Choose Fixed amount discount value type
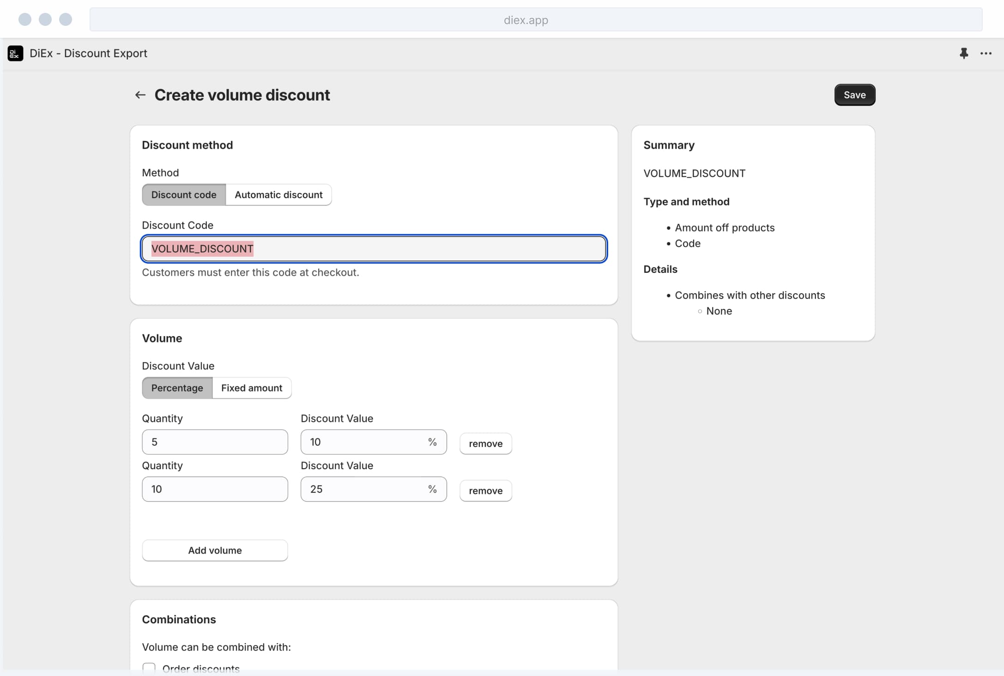1004x676 pixels. click(251, 388)
